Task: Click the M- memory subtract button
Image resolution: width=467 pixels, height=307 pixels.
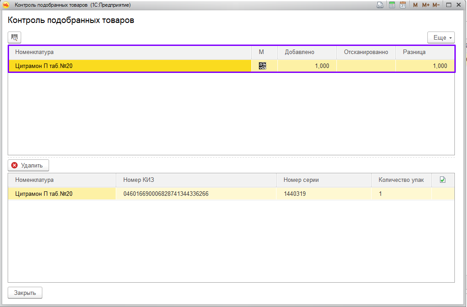Action: 436,5
